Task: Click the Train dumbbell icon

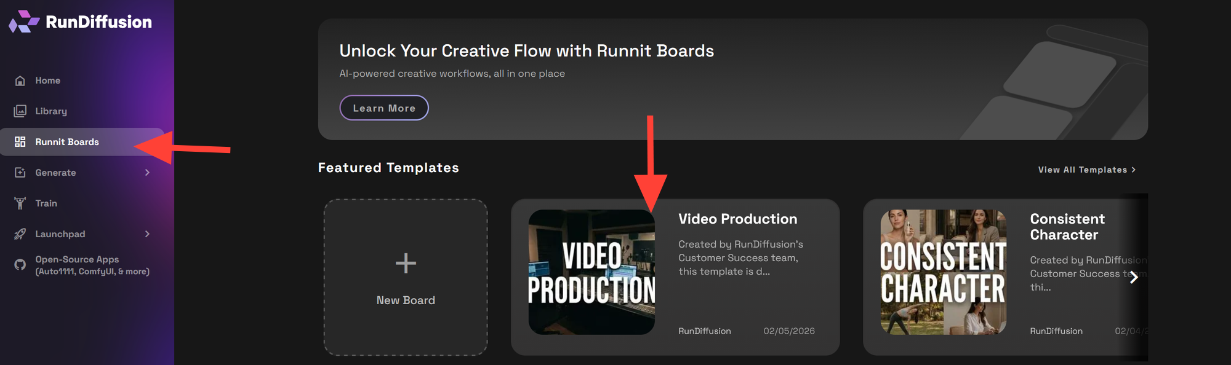Action: point(20,203)
